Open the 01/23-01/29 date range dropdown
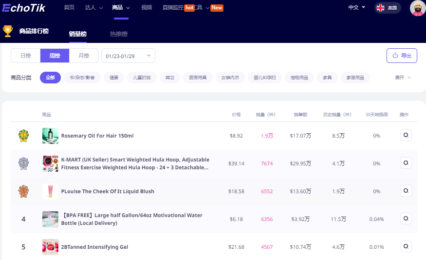This screenshot has width=426, height=260. pyautogui.click(x=128, y=56)
